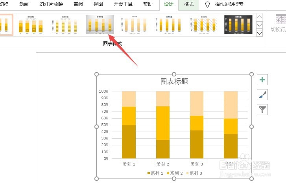The width and height of the screenshot is (286, 184).
Task: Click the 50% vertical axis label
Action: click(105, 125)
